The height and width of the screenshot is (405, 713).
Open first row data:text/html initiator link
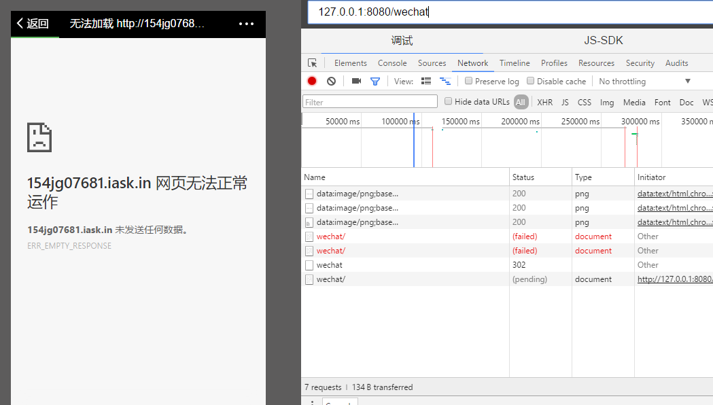pyautogui.click(x=675, y=194)
